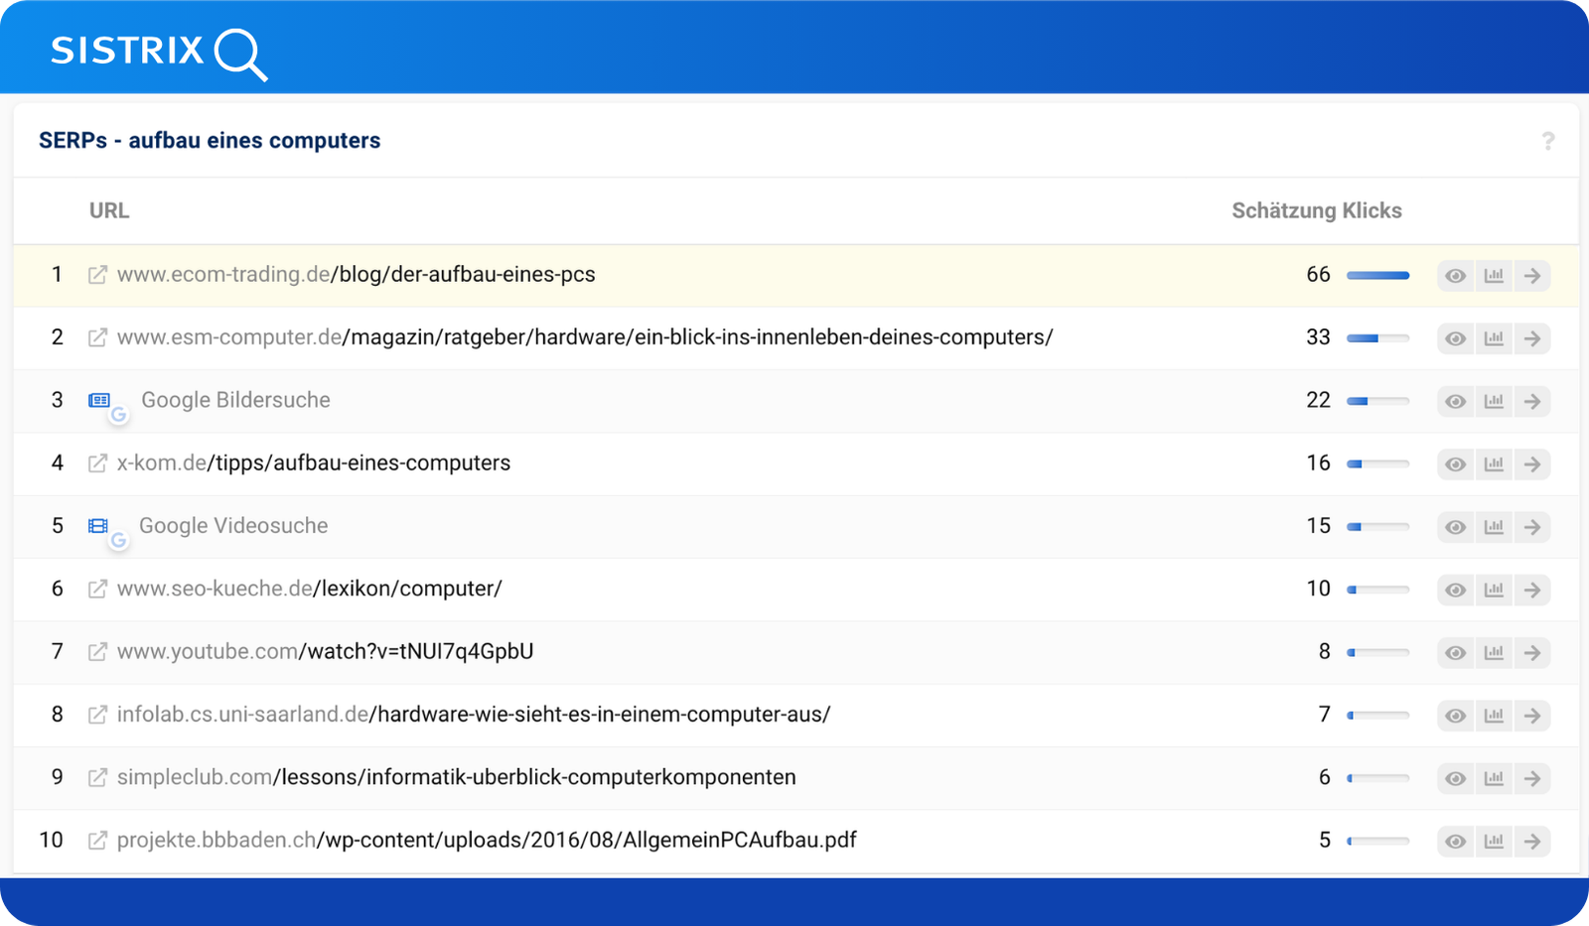The image size is (1589, 926).
Task: Open the infolab.cs.uni-saarland.de URL link
Action: [473, 715]
